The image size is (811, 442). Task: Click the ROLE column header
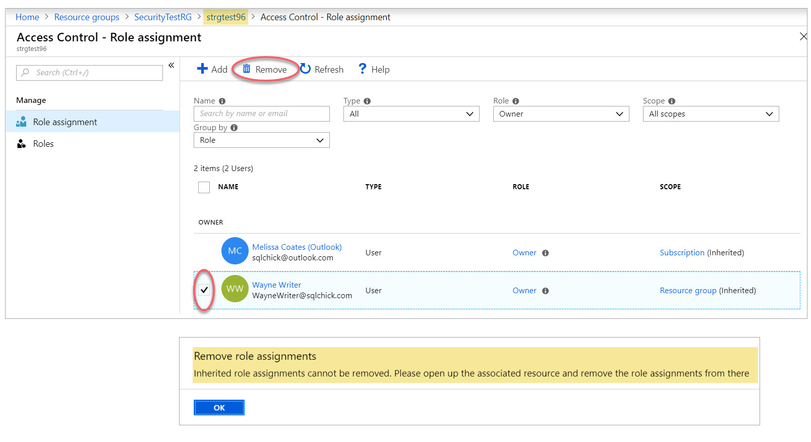[x=521, y=187]
